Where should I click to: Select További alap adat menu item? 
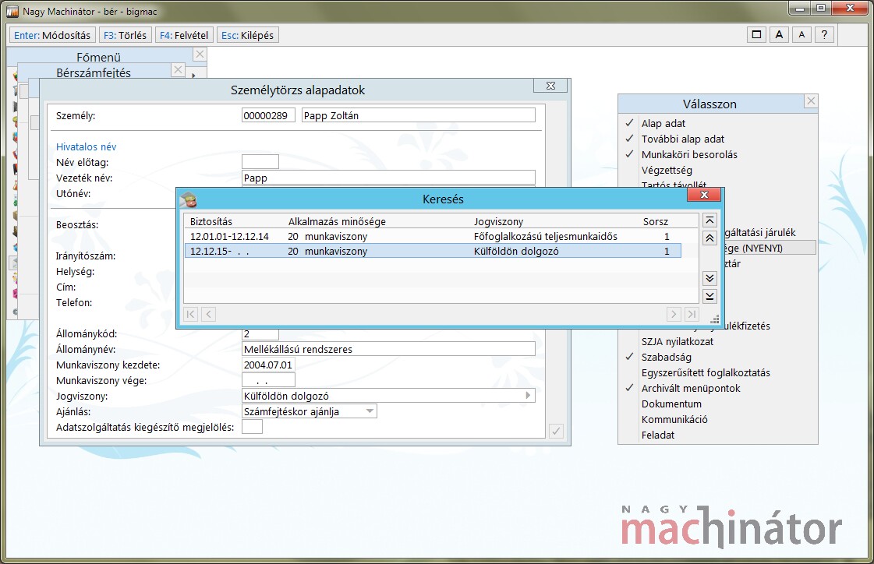pyautogui.click(x=683, y=139)
